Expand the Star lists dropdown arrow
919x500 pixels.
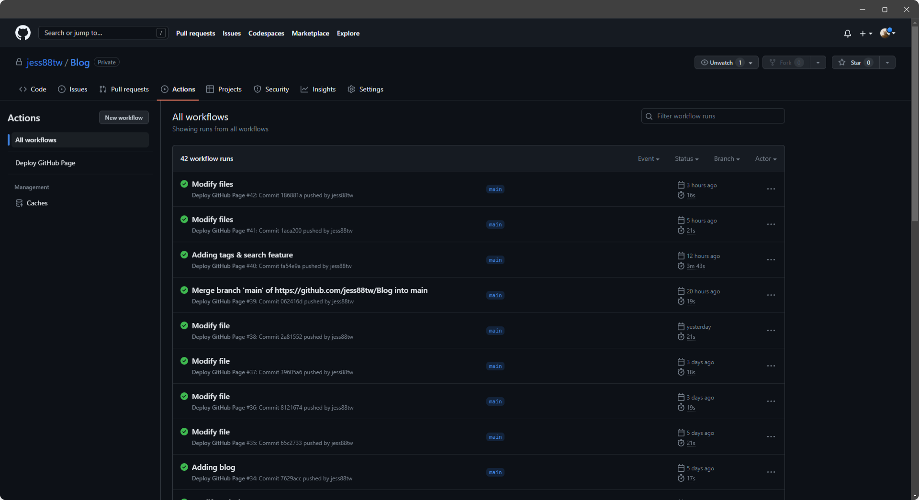pos(887,63)
